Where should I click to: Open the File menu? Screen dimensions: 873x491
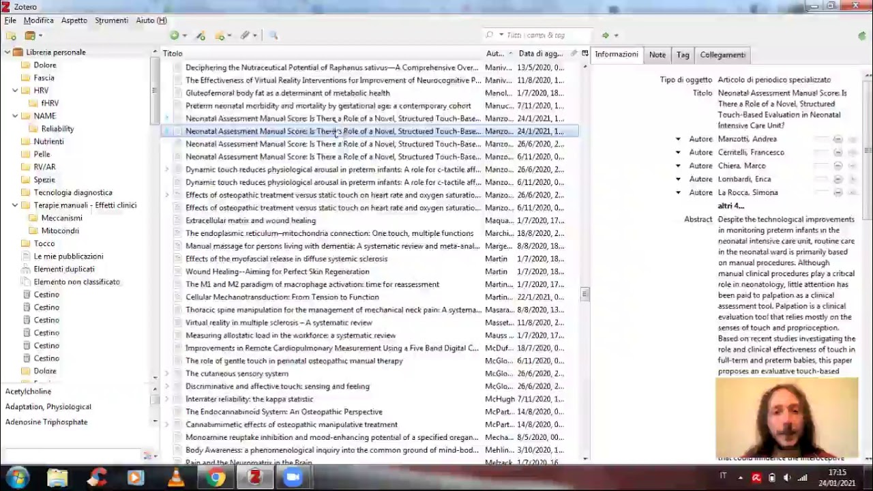click(10, 20)
